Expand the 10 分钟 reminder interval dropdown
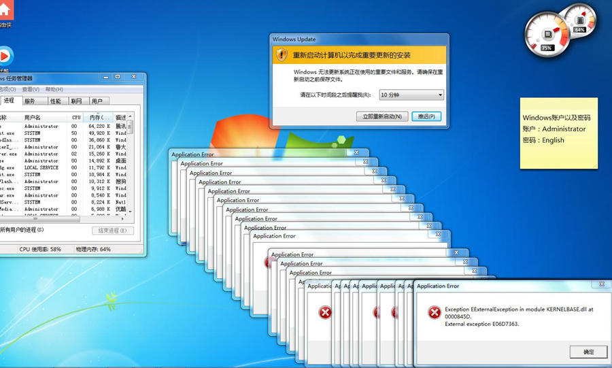612x368 pixels. point(411,95)
